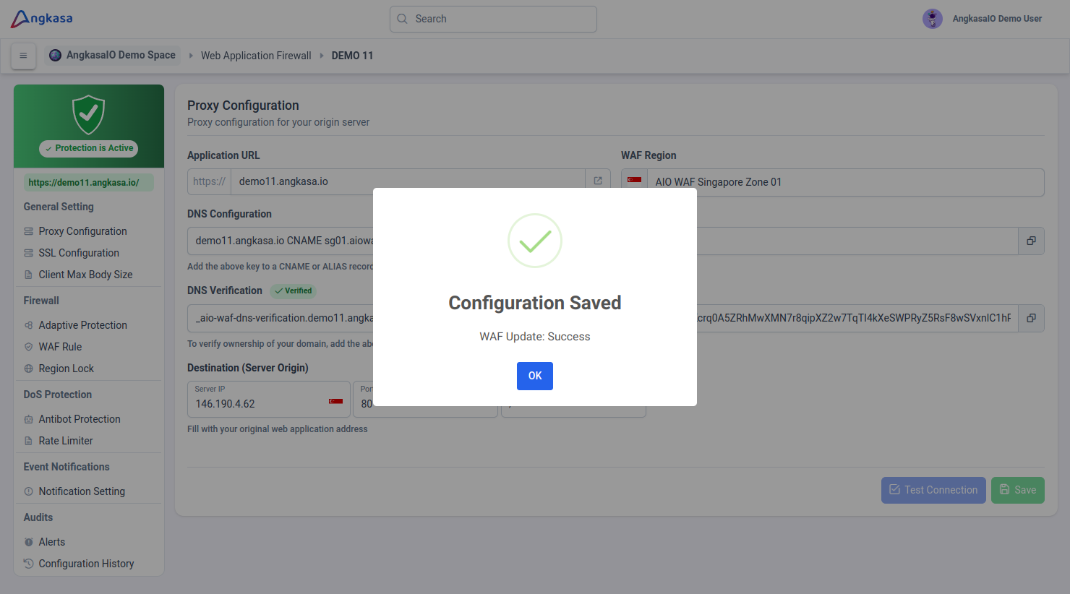Image resolution: width=1070 pixels, height=594 pixels.
Task: Click the Application URL input field
Action: tap(408, 181)
